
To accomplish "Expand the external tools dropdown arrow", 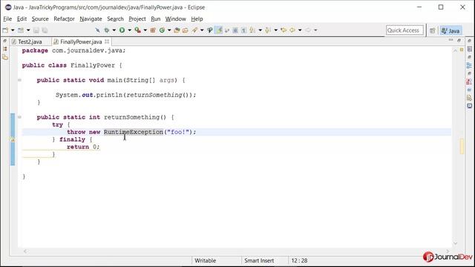I will [x=145, y=30].
